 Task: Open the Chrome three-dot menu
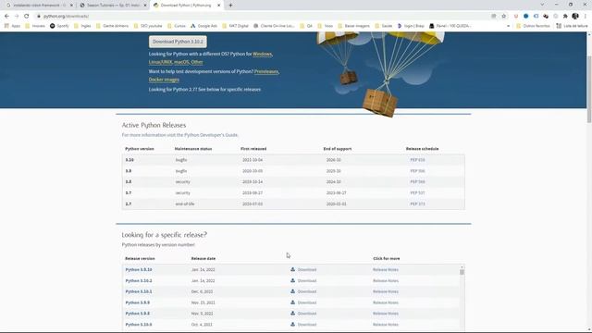click(586, 17)
